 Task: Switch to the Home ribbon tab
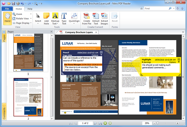click(x=19, y=9)
